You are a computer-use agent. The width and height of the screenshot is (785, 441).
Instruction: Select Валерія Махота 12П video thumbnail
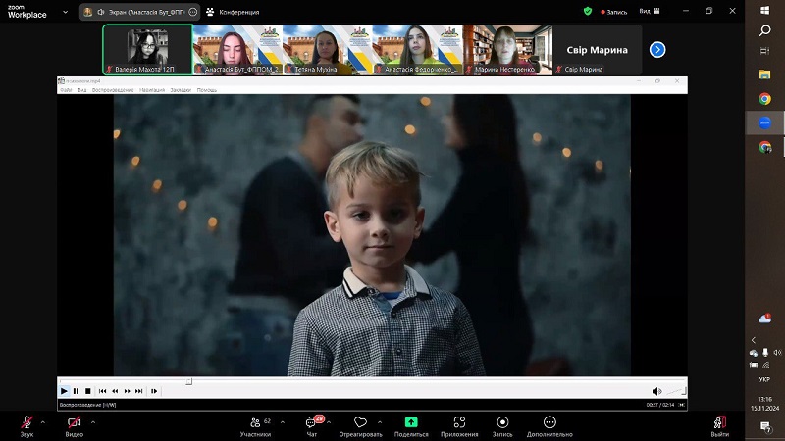click(148, 50)
